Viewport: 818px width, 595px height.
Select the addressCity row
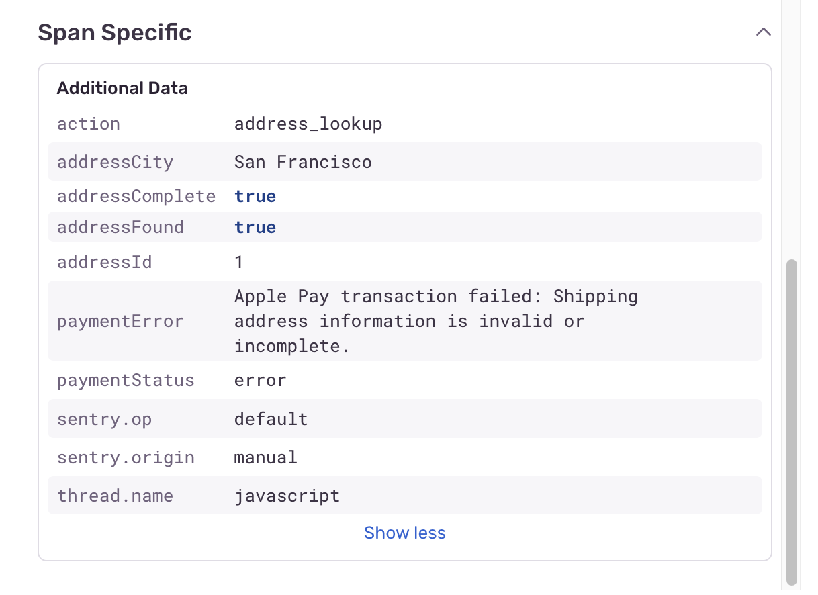click(x=405, y=162)
